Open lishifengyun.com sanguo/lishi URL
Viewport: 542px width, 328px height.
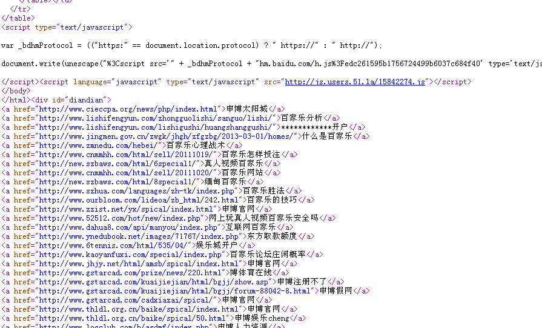(x=157, y=118)
